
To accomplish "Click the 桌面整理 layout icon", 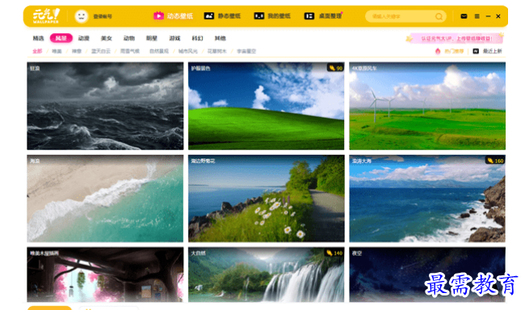I will pos(309,15).
